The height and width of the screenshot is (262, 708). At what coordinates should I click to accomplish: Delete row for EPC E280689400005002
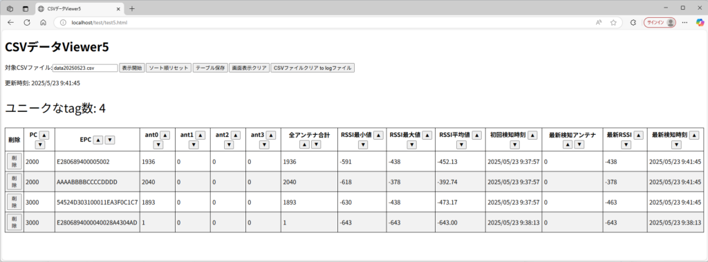tap(14, 161)
